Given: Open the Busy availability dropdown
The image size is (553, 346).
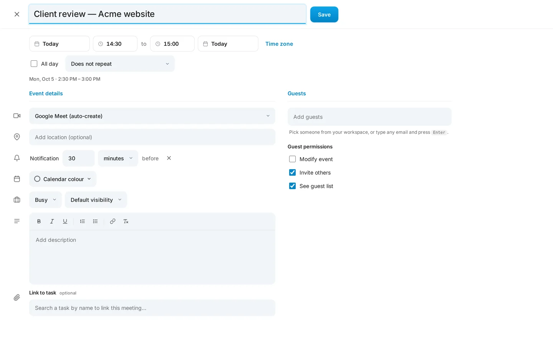Looking at the screenshot, I should [45, 200].
